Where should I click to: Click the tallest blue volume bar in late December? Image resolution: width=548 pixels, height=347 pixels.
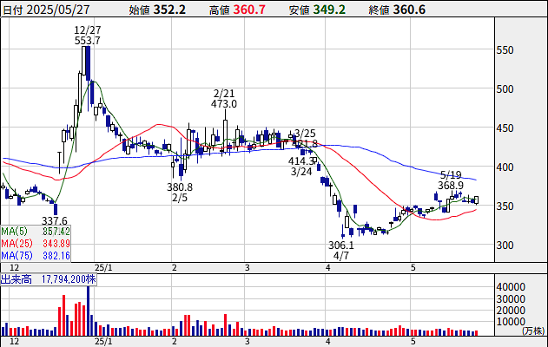(x=88, y=311)
